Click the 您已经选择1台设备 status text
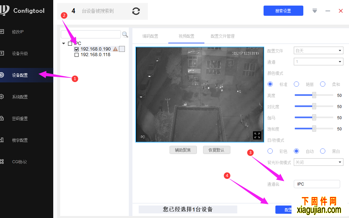 click(188, 209)
